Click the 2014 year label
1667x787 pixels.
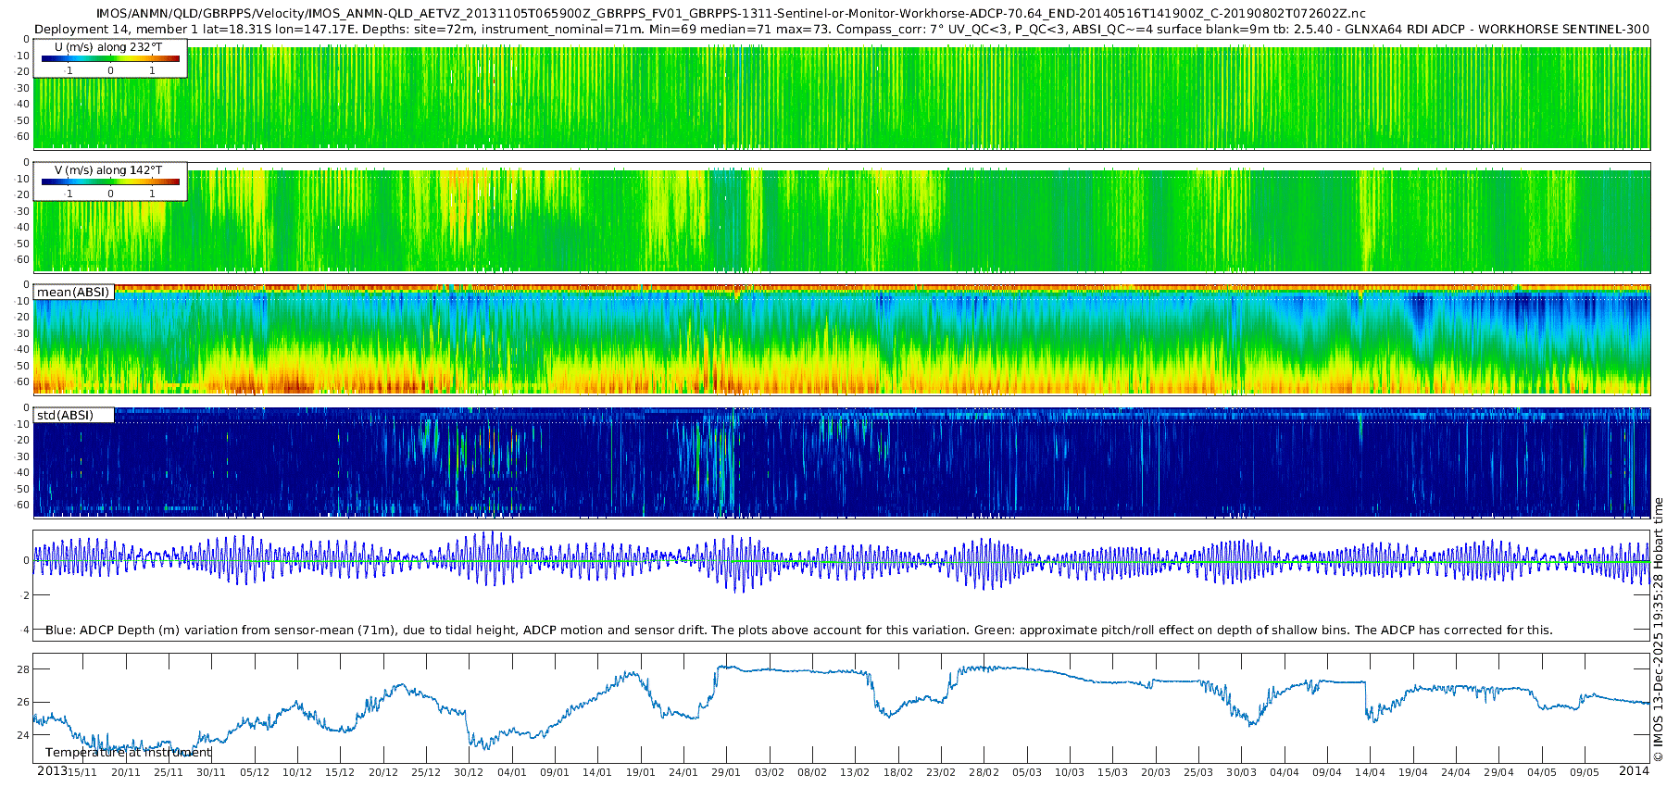tap(1634, 771)
